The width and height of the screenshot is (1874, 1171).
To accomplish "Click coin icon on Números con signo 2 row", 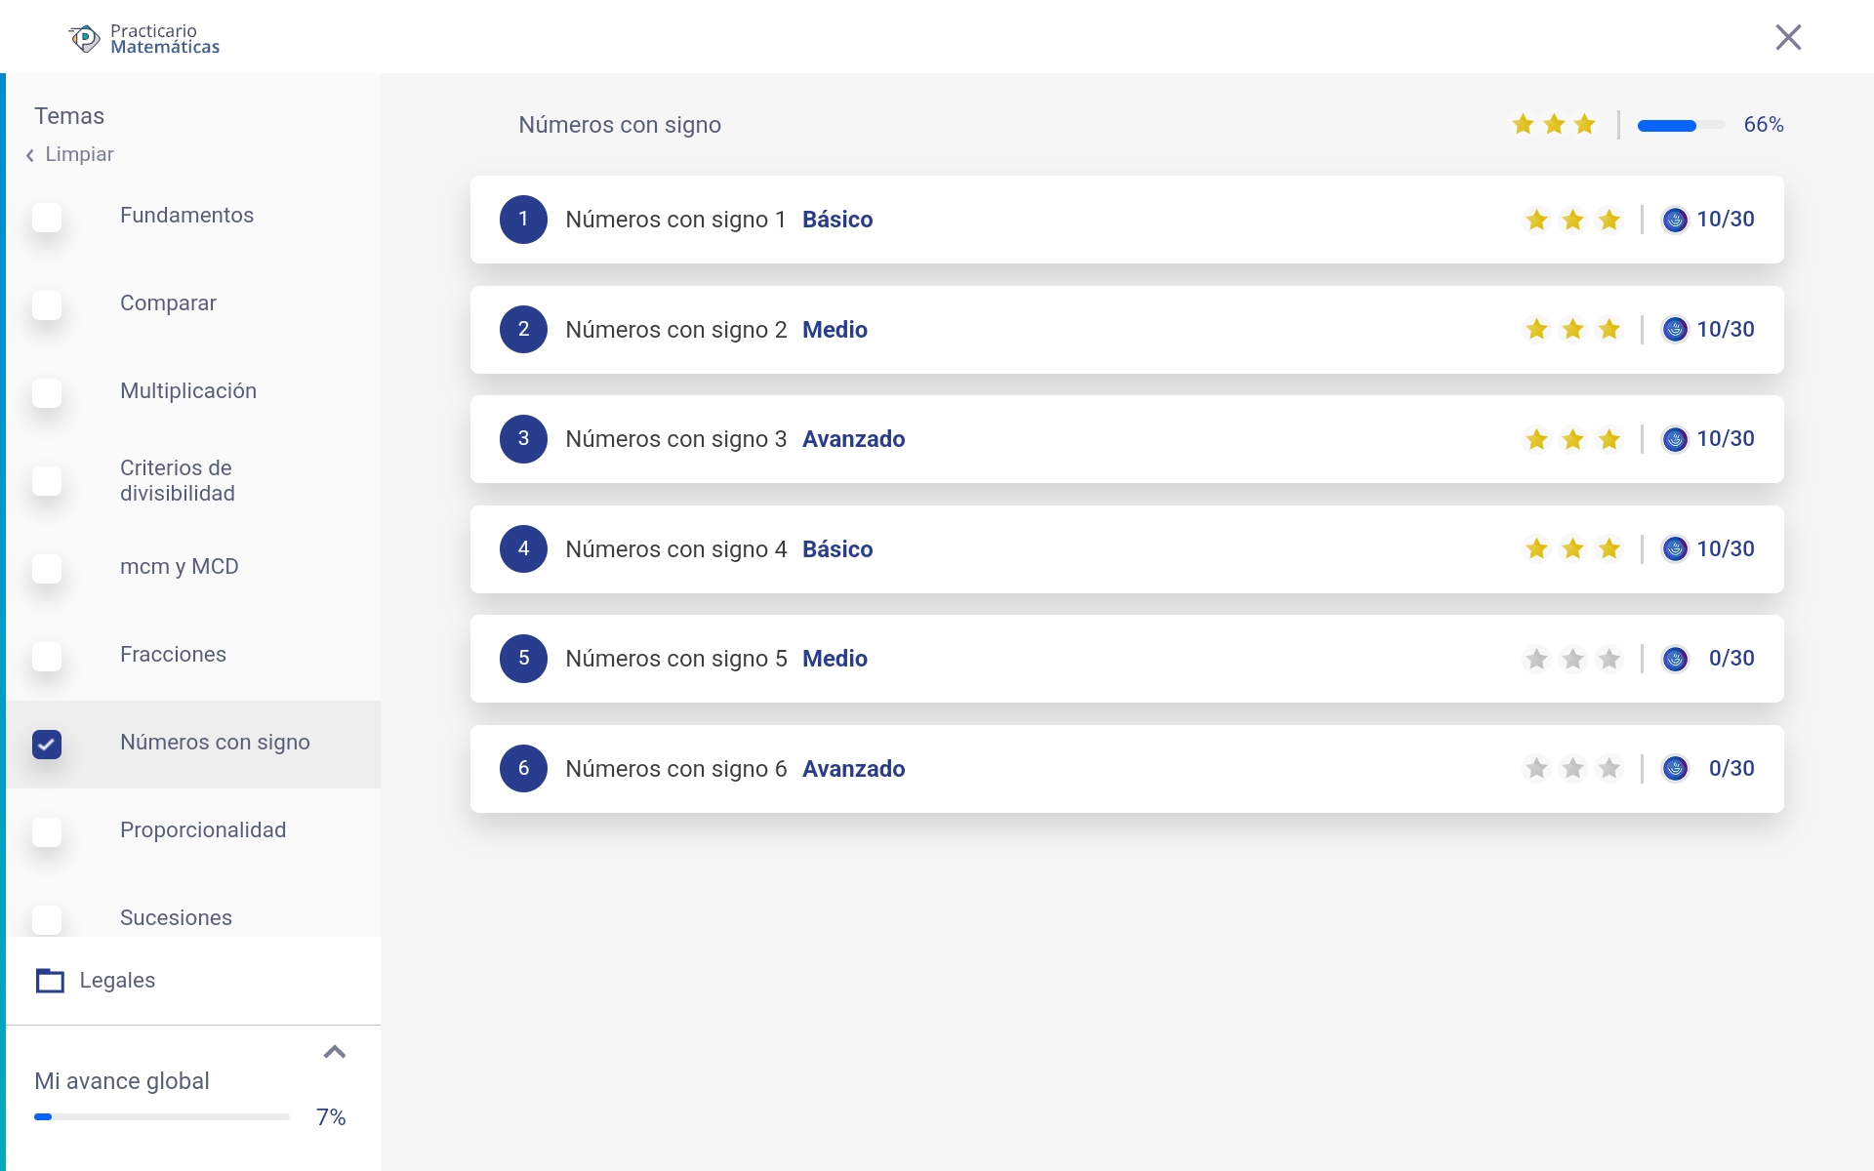I will pos(1675,330).
